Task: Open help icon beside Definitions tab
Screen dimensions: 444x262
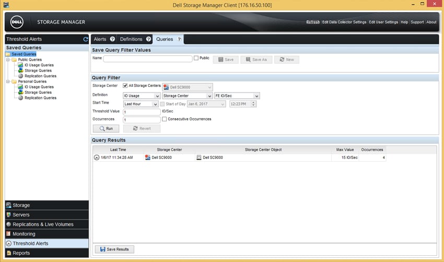Action: click(x=148, y=39)
